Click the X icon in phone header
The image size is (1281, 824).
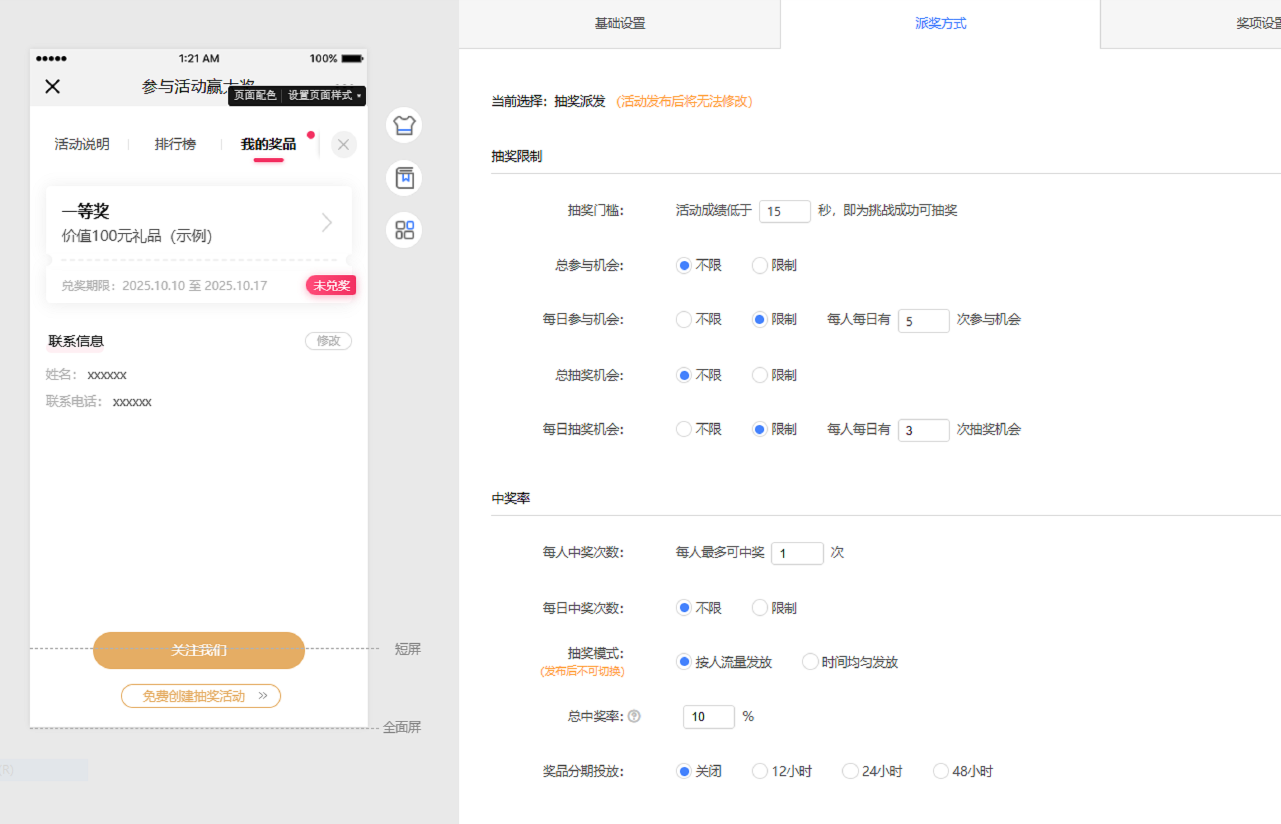tap(52, 86)
